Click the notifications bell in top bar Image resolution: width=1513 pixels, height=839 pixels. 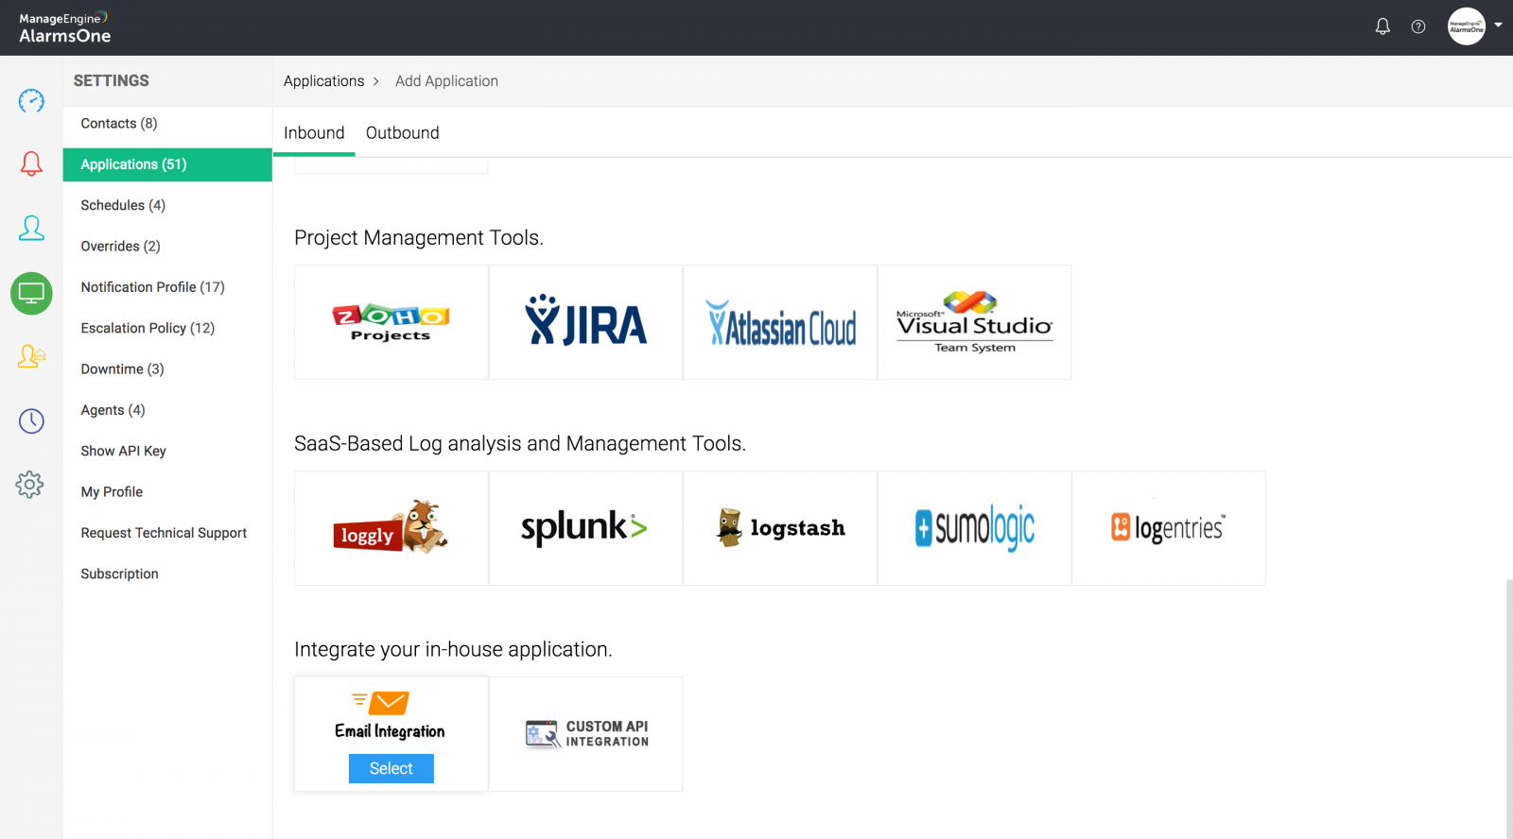pyautogui.click(x=1383, y=26)
